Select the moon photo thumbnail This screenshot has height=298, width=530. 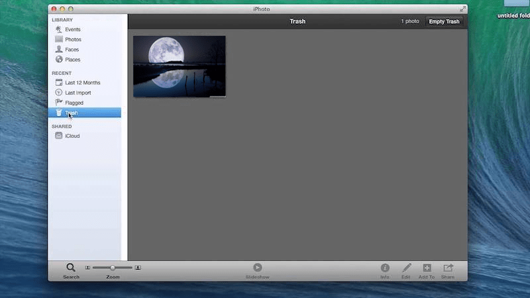(x=180, y=67)
